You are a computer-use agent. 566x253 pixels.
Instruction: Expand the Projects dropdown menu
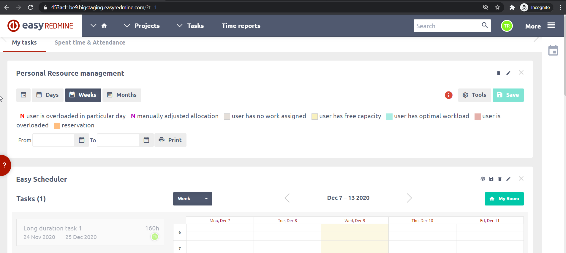[x=127, y=26]
